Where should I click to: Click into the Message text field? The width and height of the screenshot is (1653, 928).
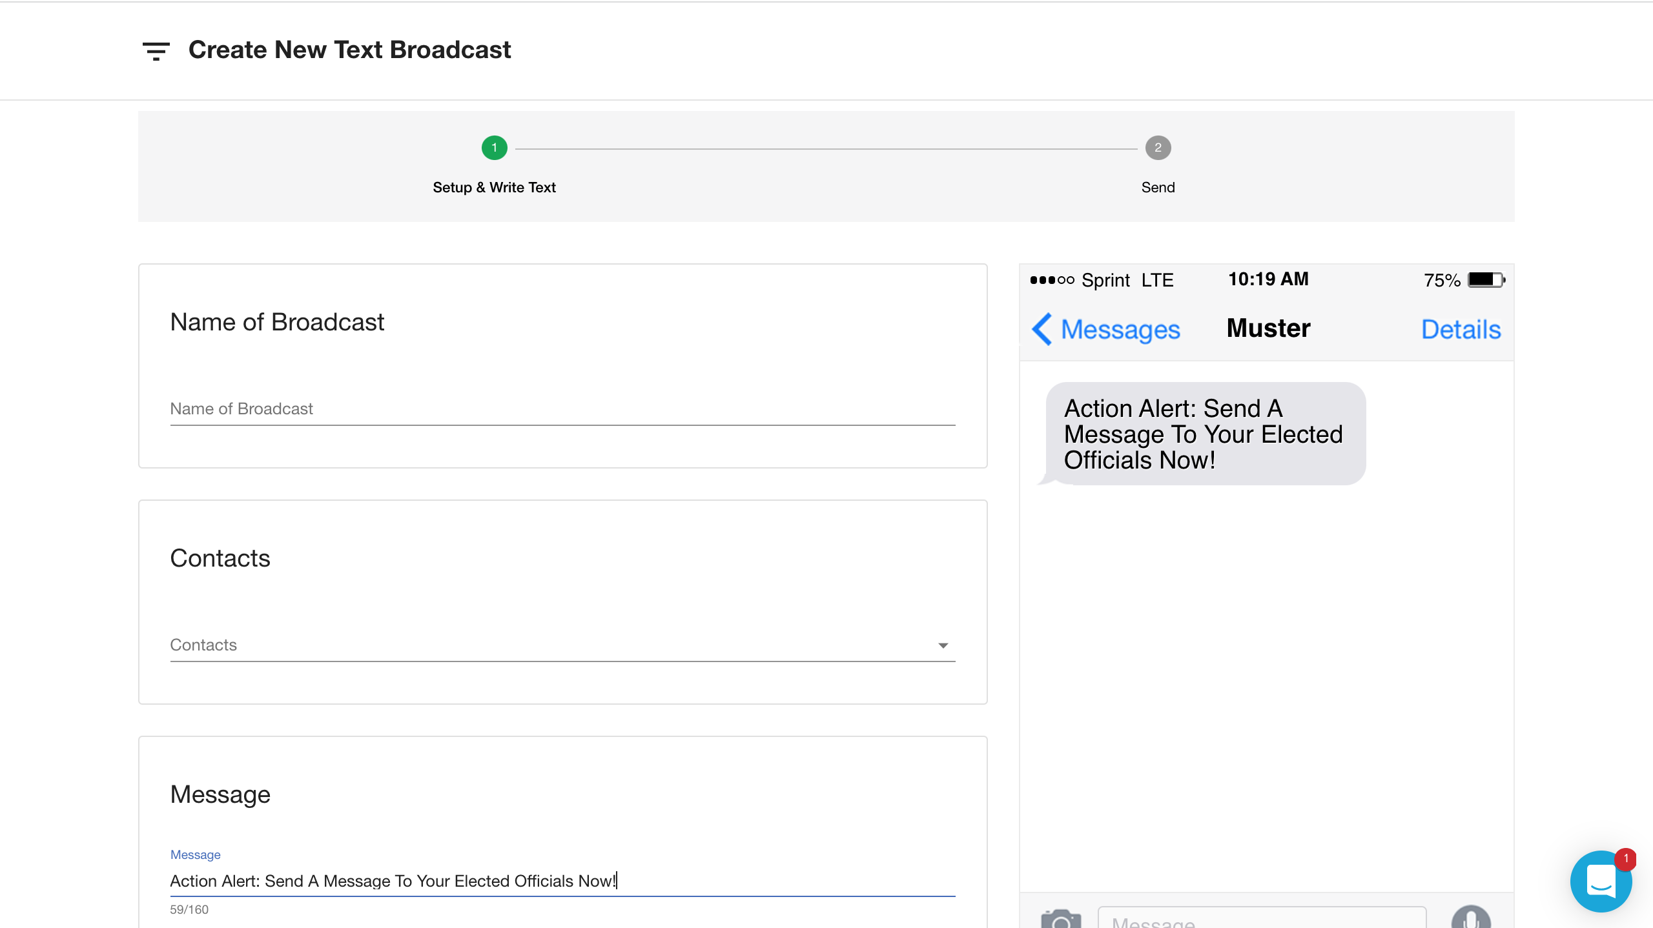[x=562, y=881]
